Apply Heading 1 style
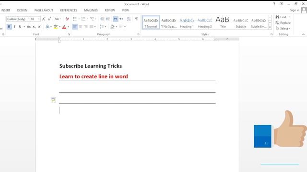 (x=187, y=22)
